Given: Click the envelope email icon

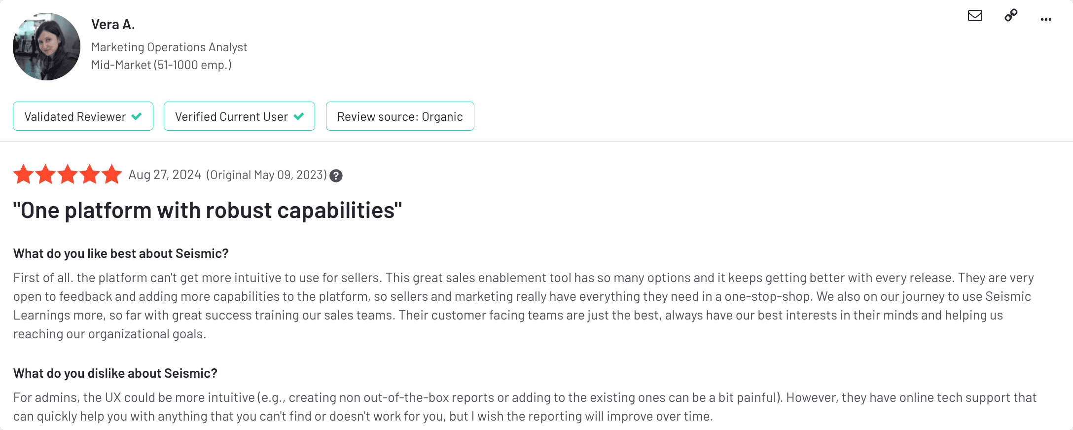Looking at the screenshot, I should coord(975,16).
